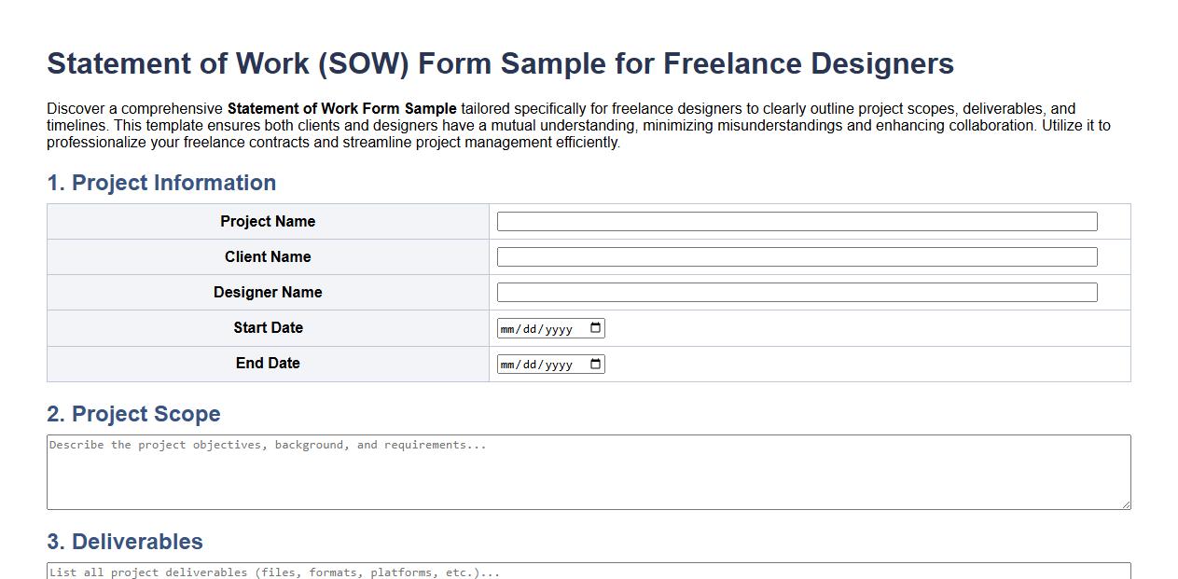This screenshot has width=1178, height=579.
Task: Click the Designer Name input field
Action: coord(797,292)
